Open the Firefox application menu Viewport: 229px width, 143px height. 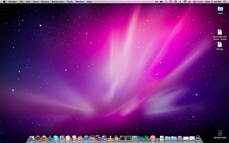13,2
